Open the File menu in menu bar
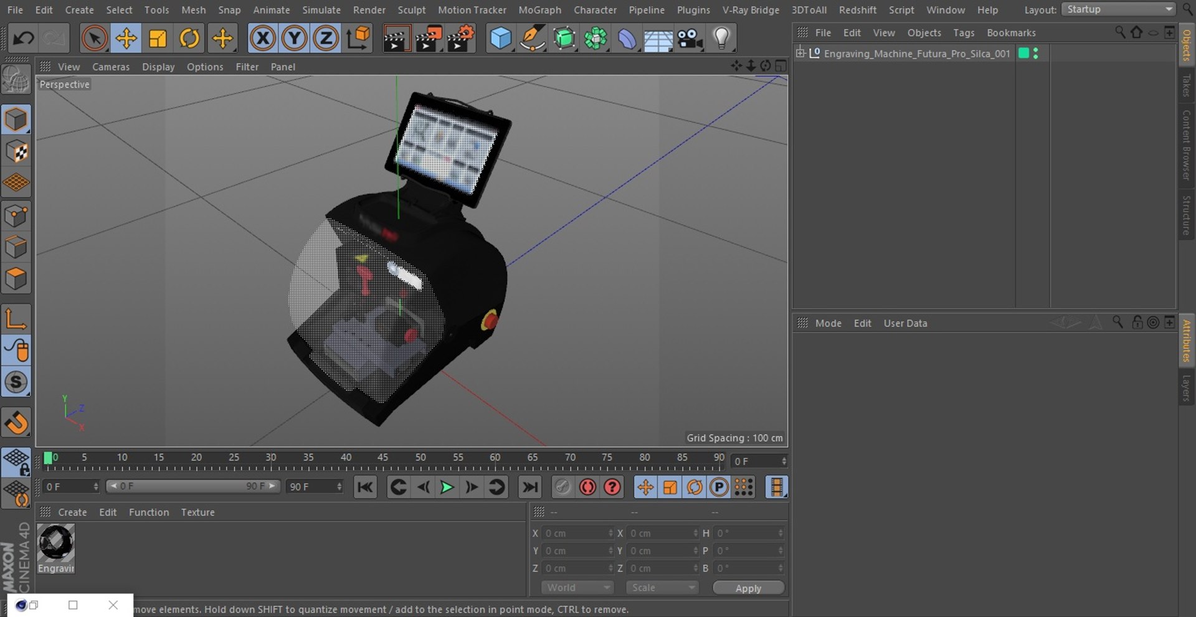Viewport: 1196px width, 617px height. point(15,10)
